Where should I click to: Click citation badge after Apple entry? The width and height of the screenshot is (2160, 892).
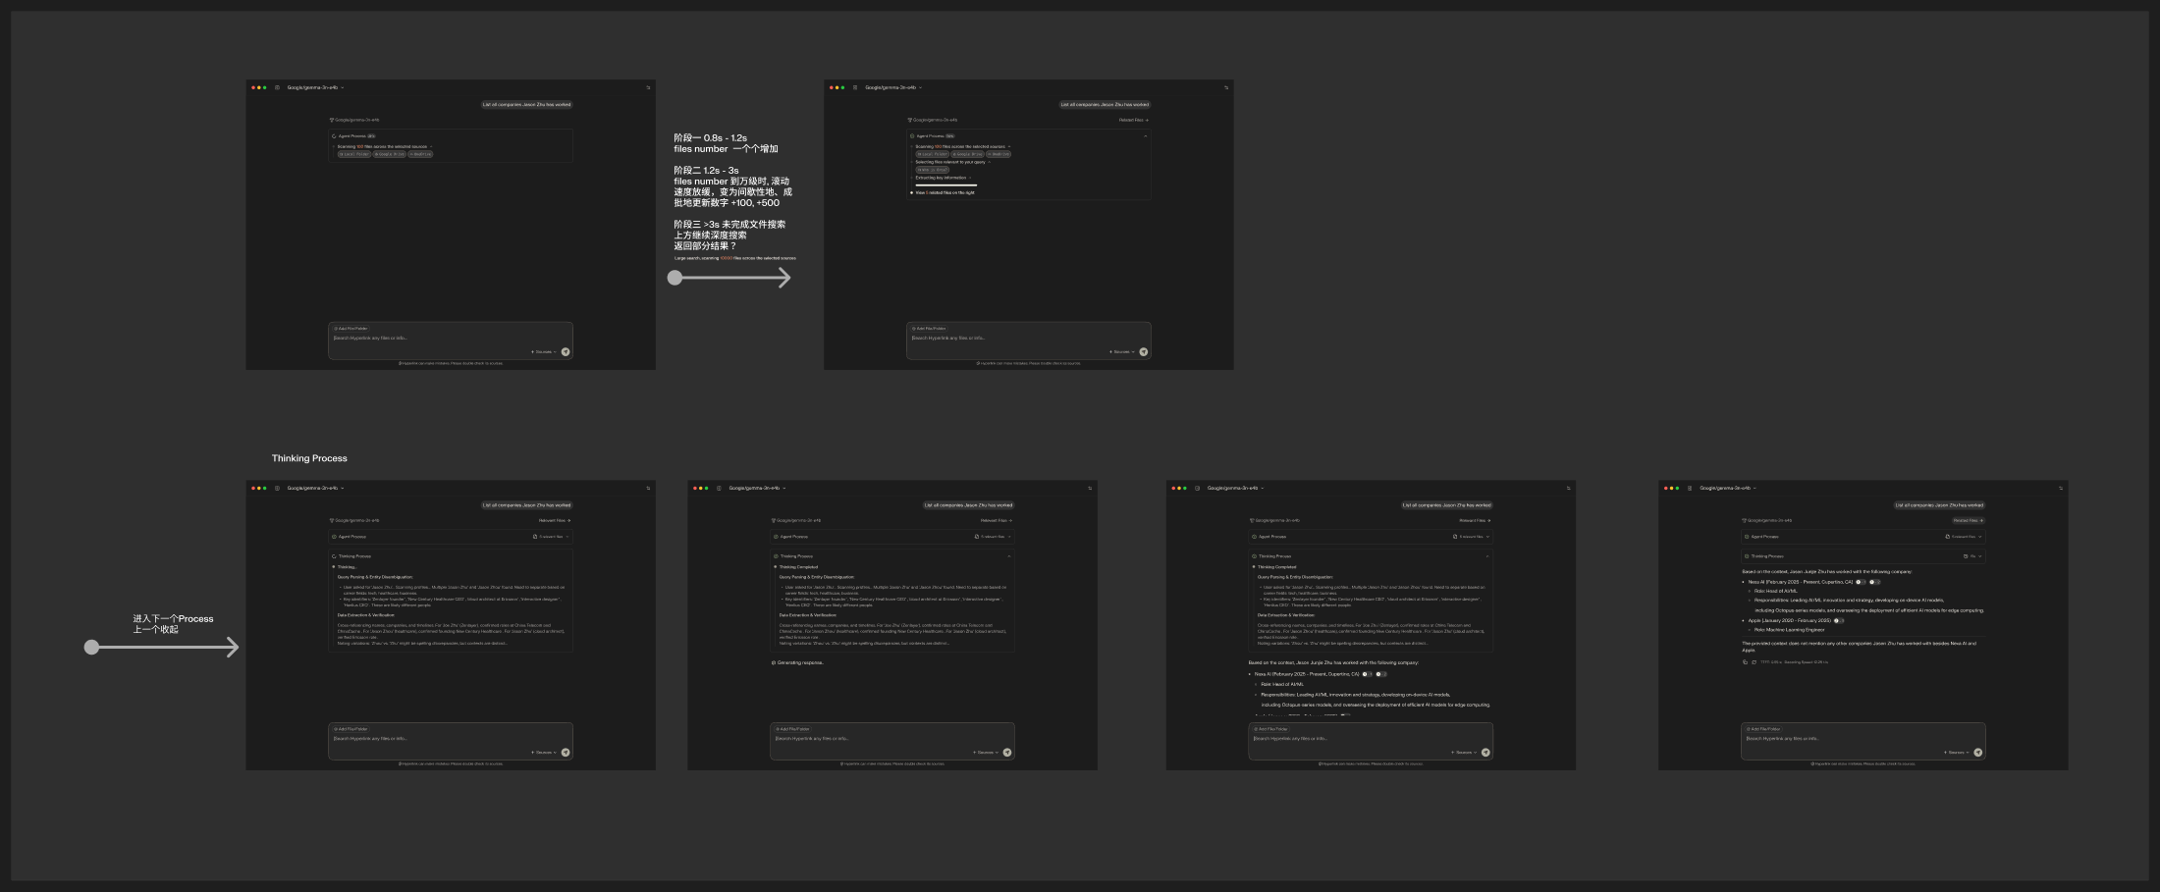[x=1839, y=620]
